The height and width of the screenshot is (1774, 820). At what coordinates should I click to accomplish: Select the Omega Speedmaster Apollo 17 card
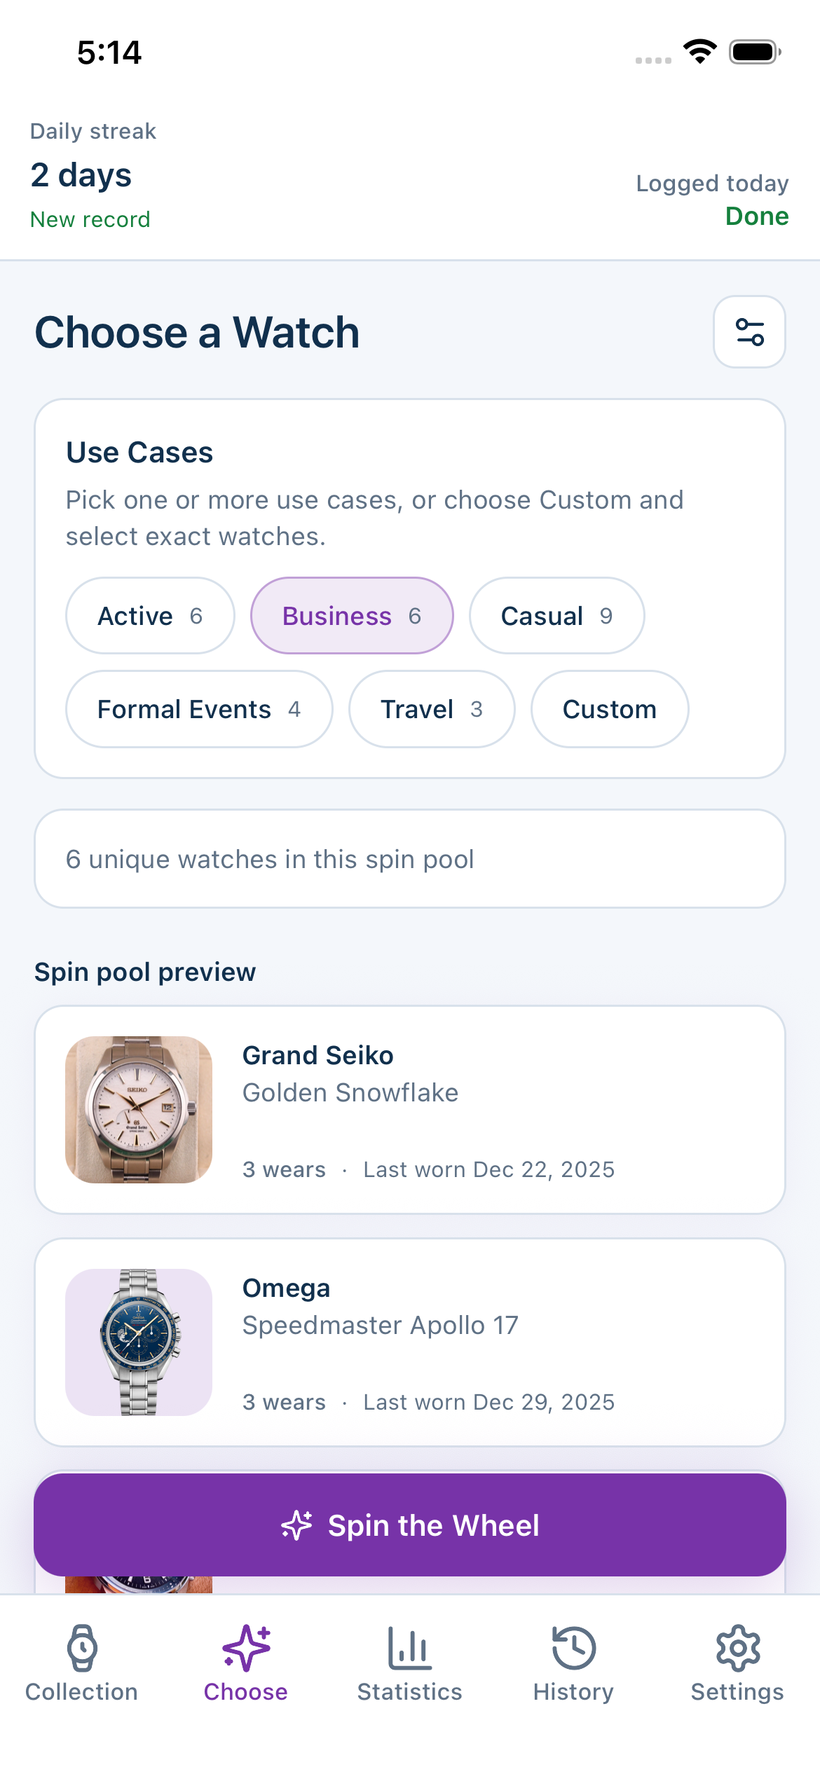(491, 1342)
